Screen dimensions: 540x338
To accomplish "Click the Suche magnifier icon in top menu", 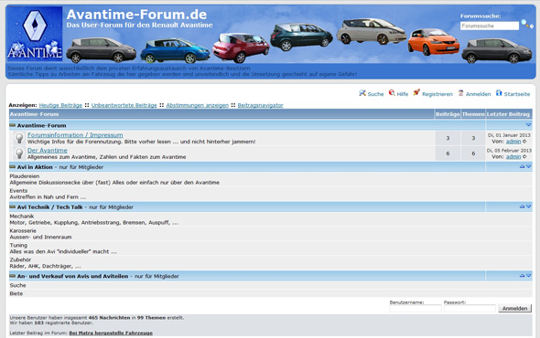I will (x=362, y=93).
